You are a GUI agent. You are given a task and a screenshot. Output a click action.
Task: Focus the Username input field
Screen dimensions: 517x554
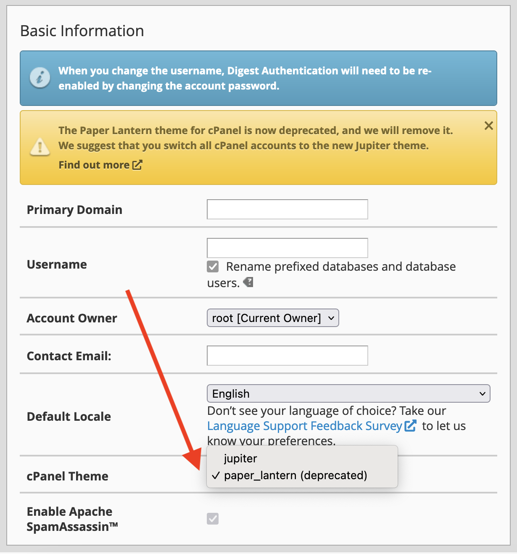(x=288, y=248)
